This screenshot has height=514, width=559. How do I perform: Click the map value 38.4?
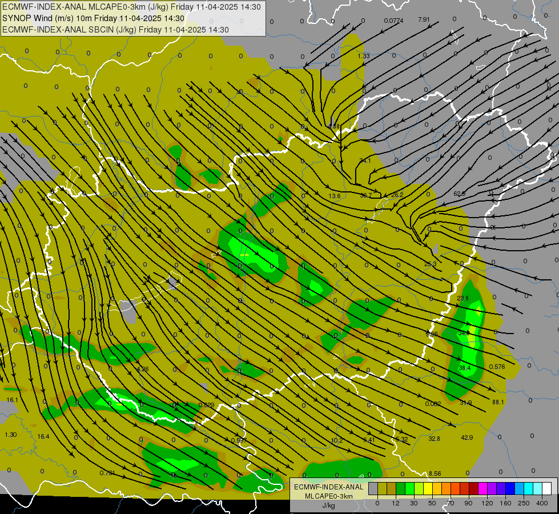coord(465,368)
